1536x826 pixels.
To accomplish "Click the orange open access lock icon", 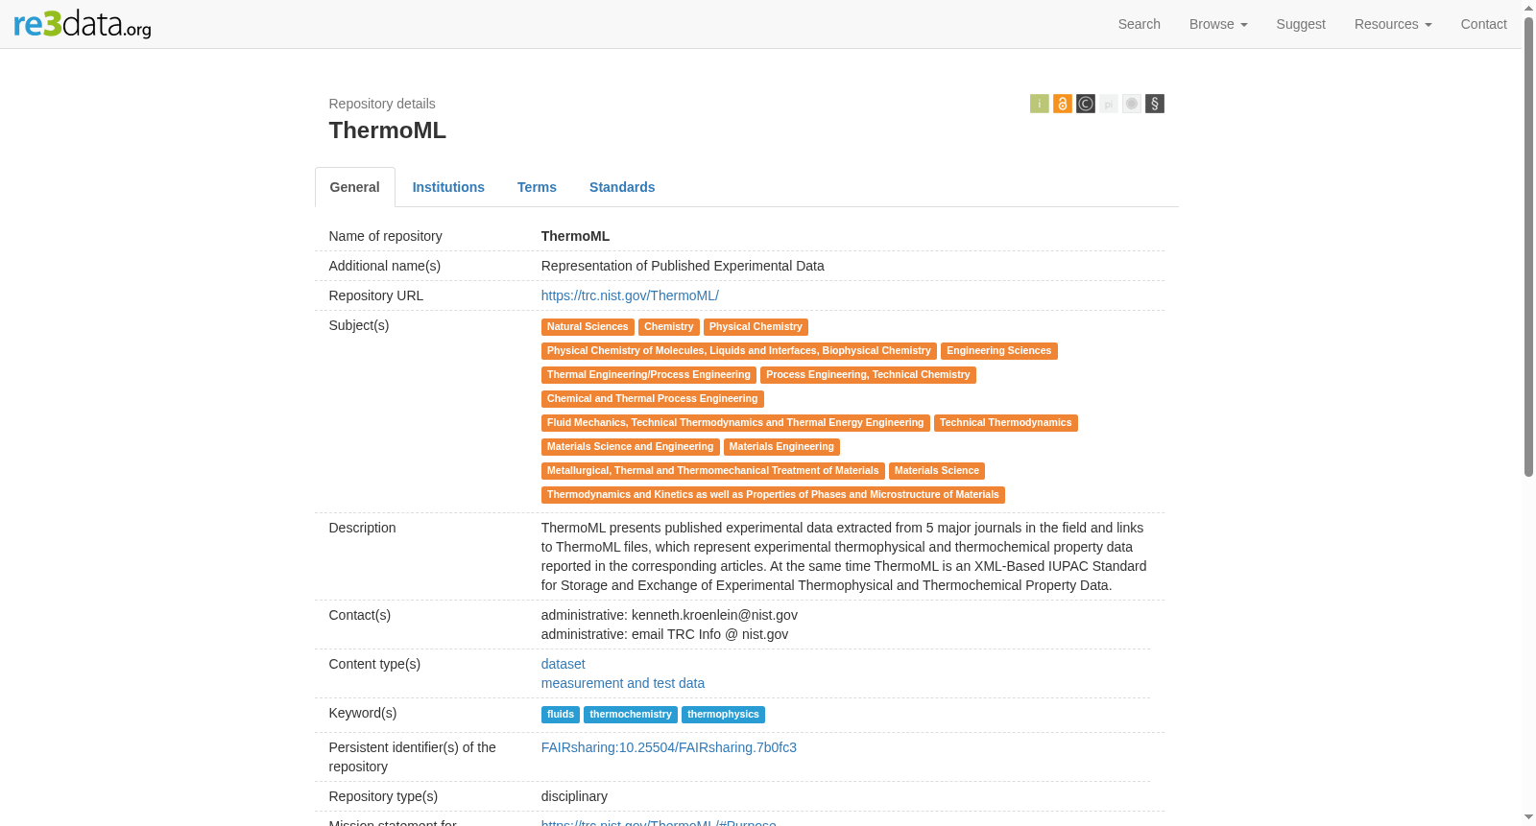I will coord(1062,104).
